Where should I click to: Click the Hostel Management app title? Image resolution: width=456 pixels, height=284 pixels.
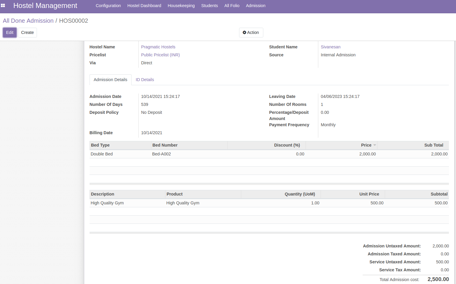(45, 6)
